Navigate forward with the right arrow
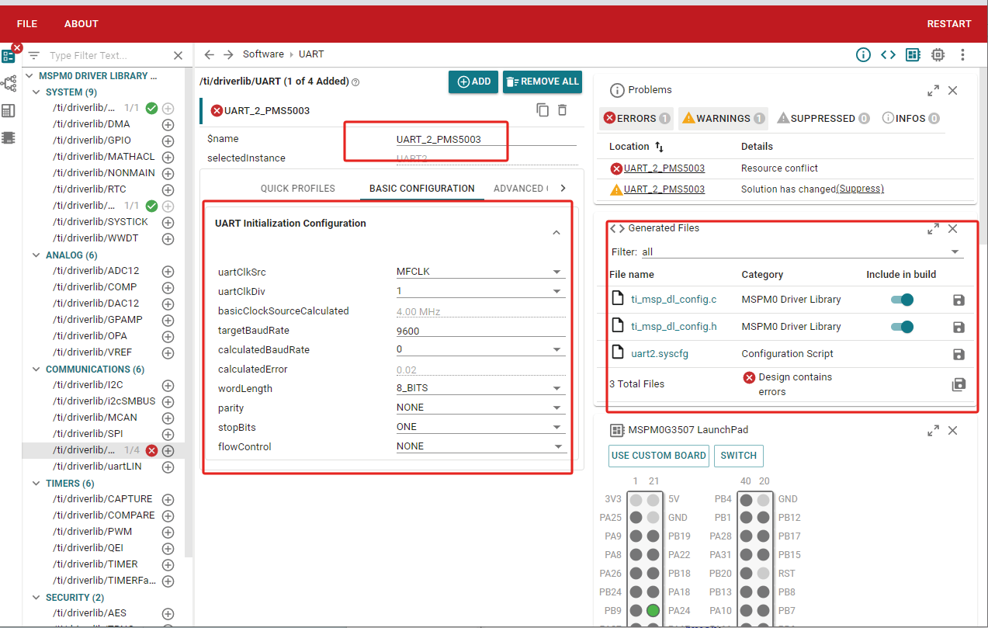Image resolution: width=988 pixels, height=628 pixels. coord(228,54)
